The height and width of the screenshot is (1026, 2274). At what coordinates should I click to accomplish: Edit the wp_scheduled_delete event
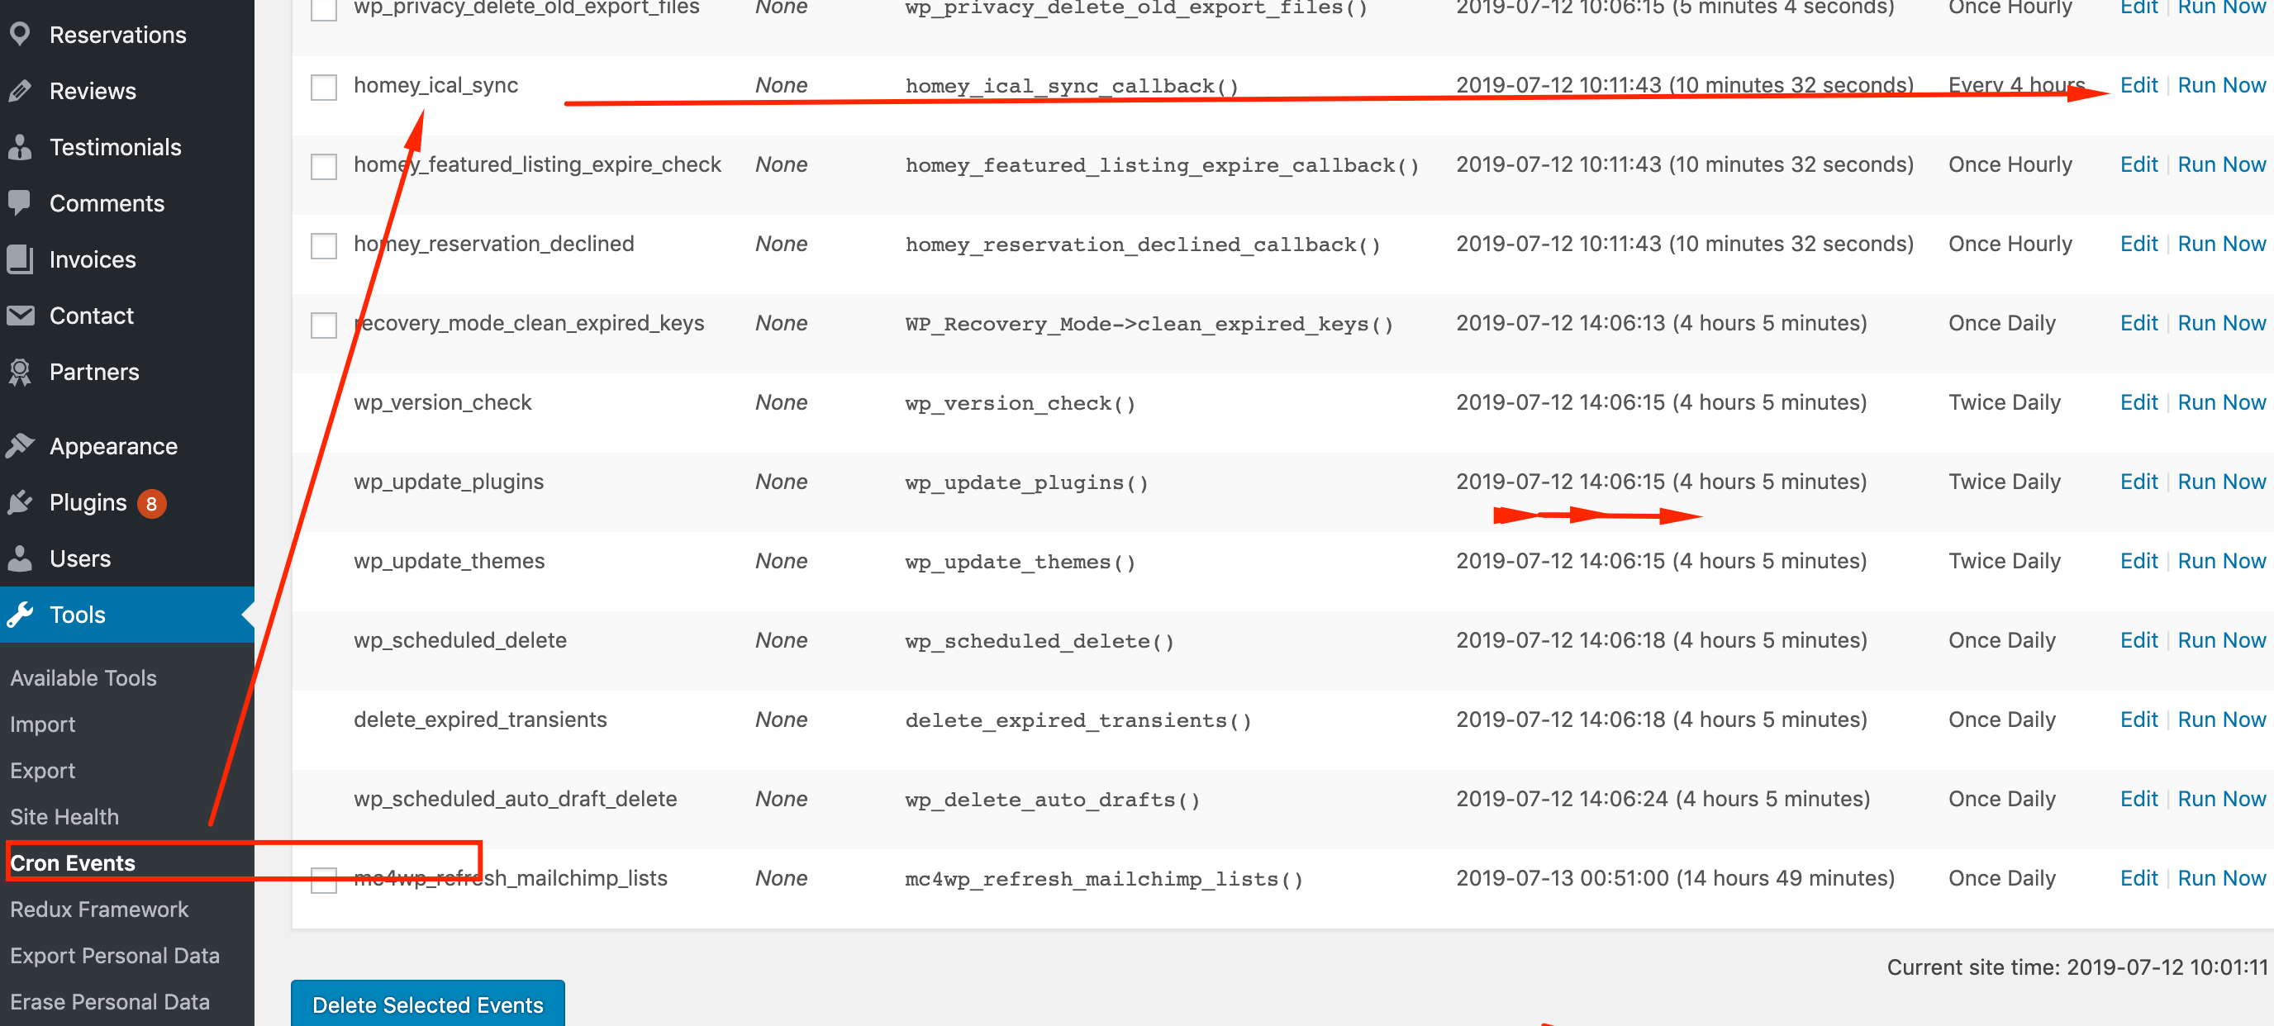2138,640
